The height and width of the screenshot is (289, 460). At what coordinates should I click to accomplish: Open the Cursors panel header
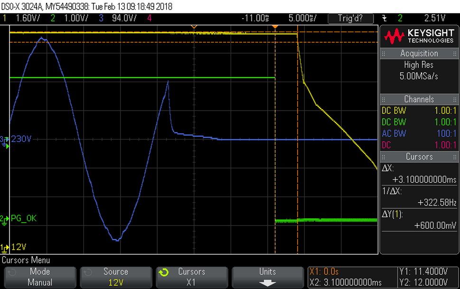pos(419,157)
